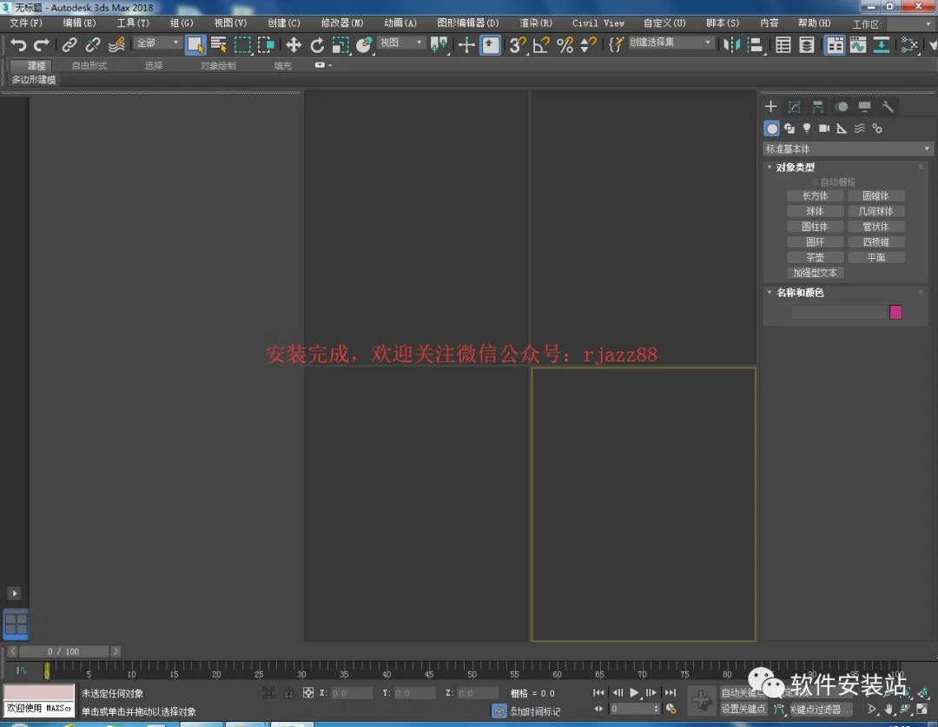Screen dimensions: 938x727
Task: Open the 文件(F) menu
Action: [26, 23]
